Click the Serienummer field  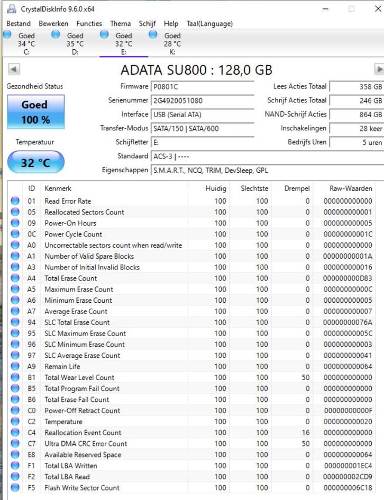pyautogui.click(x=203, y=101)
